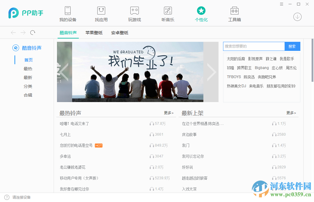Open the 安卓壁纸 tab

pyautogui.click(x=119, y=32)
